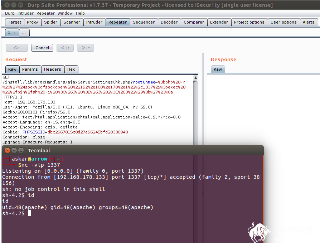Viewport: 320px width, 243px height.
Task: Maximize the Burp Suite window
Action: [x=20, y=5]
